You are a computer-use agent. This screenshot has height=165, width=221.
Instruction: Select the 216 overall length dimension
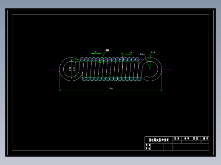110,88
